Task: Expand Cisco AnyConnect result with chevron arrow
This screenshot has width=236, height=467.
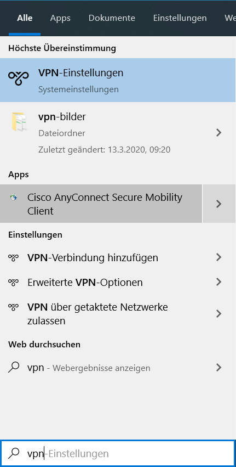Action: tap(219, 204)
